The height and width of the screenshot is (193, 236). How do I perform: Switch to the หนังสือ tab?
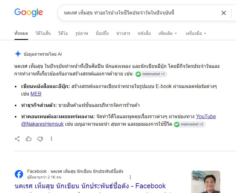pyautogui.click(x=144, y=33)
